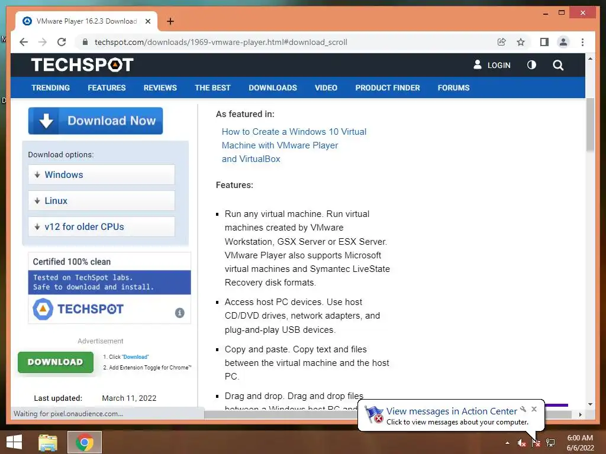606x454 pixels.
Task: Click the browser forward arrow
Action: 43,42
